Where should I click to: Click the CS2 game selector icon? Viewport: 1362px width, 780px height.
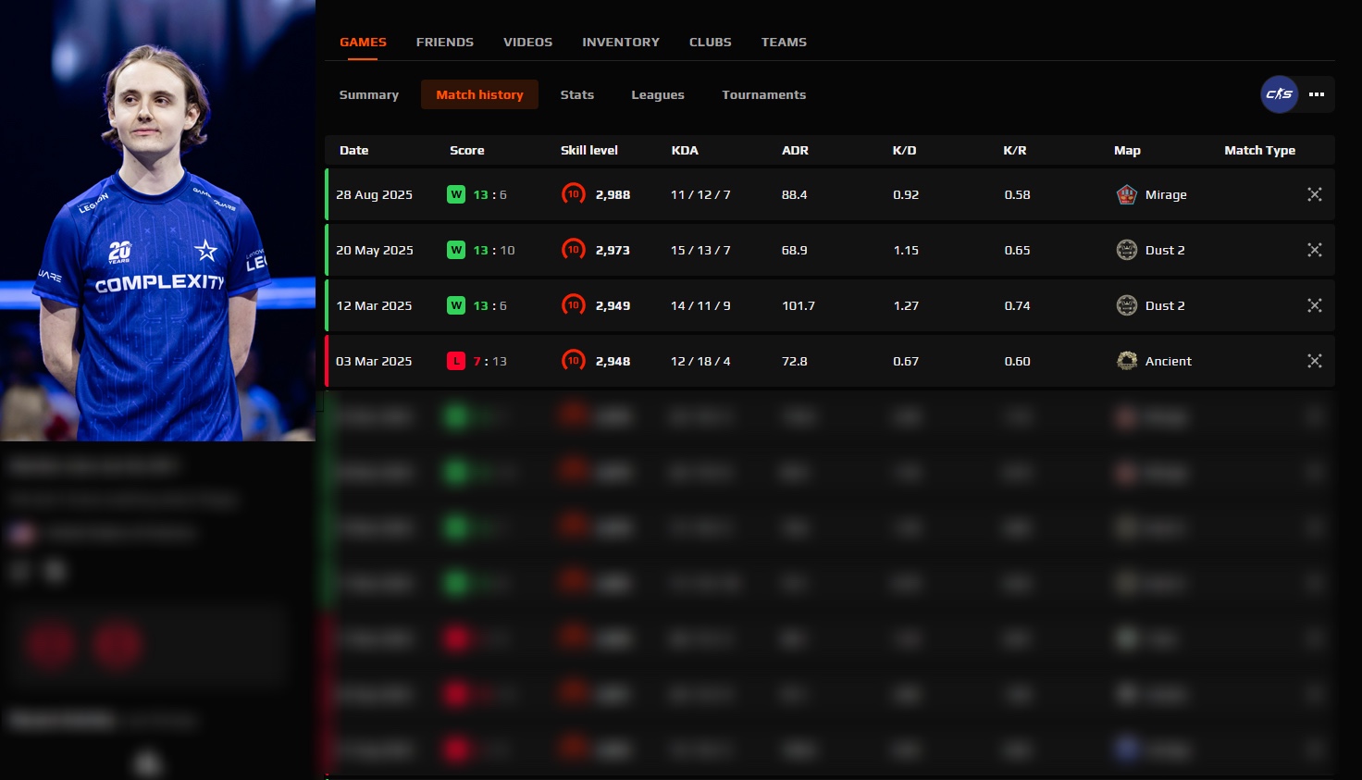1280,94
